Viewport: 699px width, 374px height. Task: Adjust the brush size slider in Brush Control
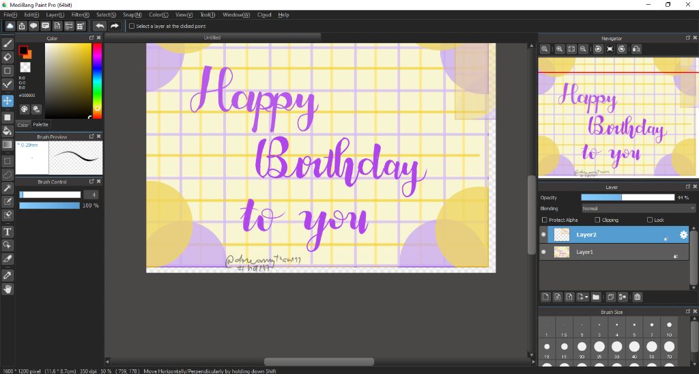point(50,195)
